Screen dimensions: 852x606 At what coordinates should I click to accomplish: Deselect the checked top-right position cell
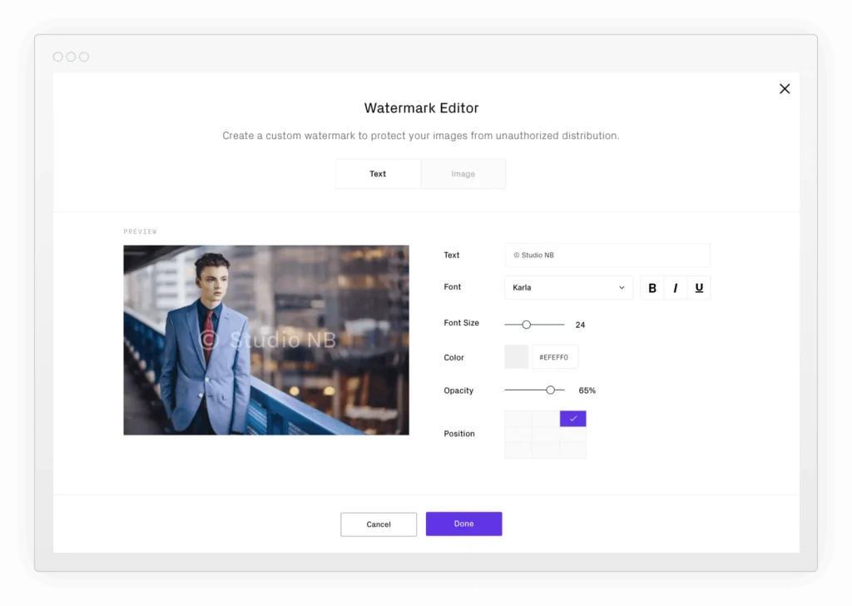(573, 419)
